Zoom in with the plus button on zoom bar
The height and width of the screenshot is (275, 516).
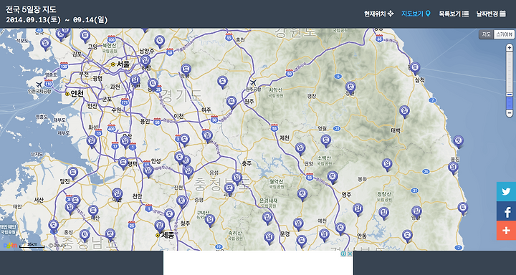pos(510,48)
